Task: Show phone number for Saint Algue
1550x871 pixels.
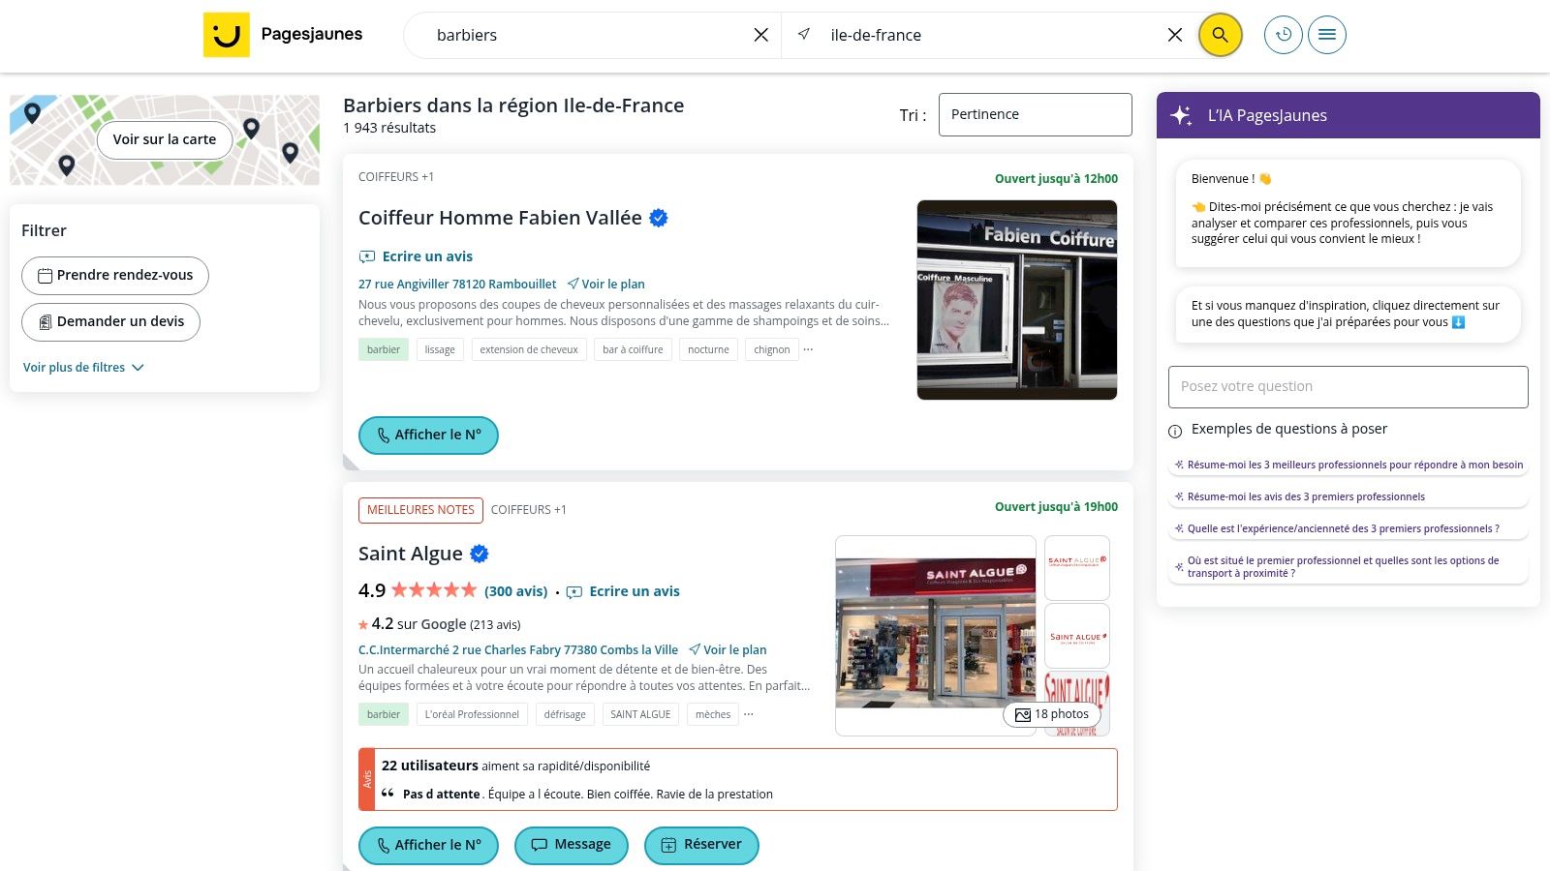Action: coord(428,846)
